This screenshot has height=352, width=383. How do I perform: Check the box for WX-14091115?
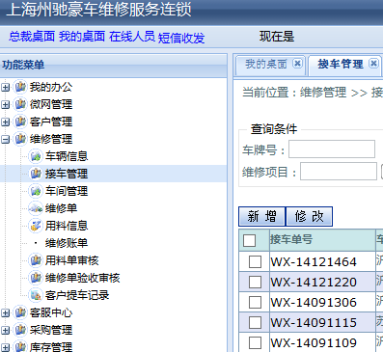pos(255,322)
